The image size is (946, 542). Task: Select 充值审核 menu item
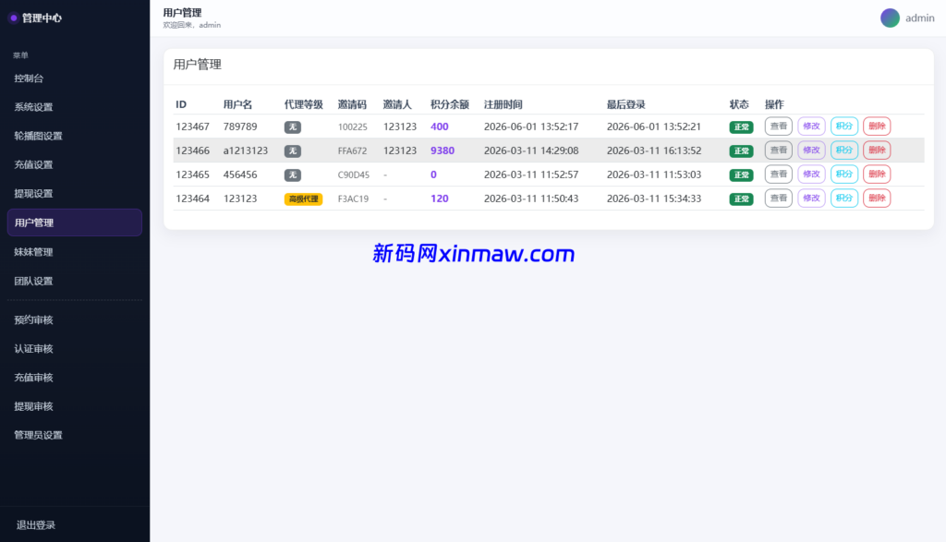coord(75,378)
